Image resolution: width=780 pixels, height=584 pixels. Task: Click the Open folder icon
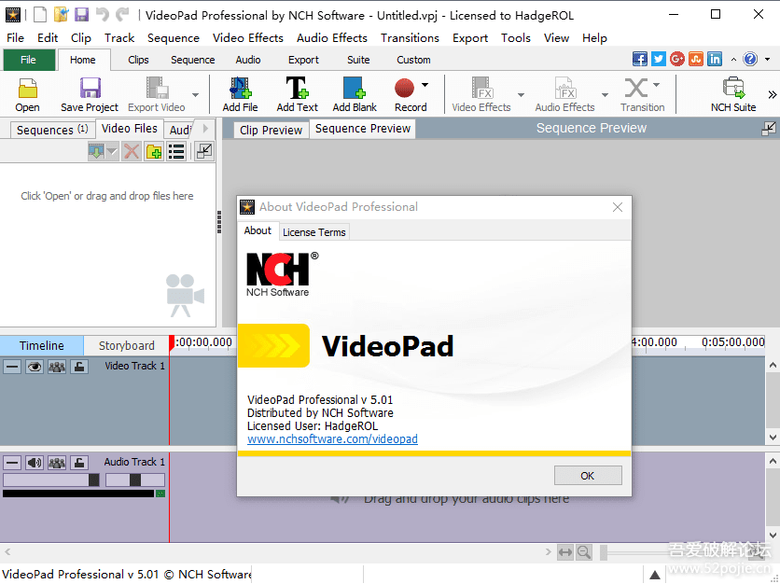pyautogui.click(x=27, y=89)
